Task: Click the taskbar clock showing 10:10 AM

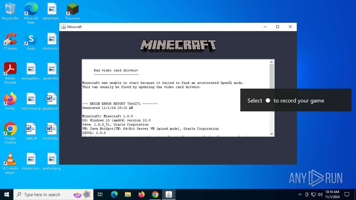Action: (x=332, y=194)
